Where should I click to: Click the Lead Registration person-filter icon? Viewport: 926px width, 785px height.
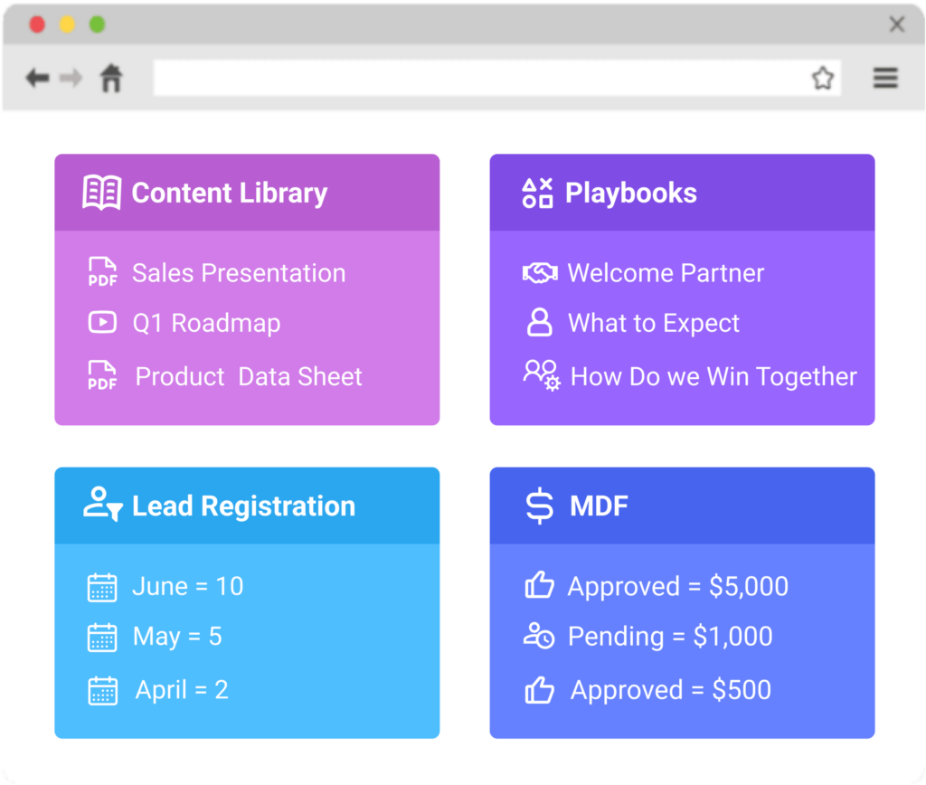pos(101,505)
